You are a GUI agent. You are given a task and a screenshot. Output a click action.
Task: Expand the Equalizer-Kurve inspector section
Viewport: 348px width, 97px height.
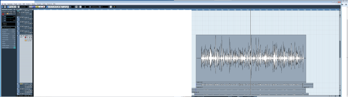point(8,34)
